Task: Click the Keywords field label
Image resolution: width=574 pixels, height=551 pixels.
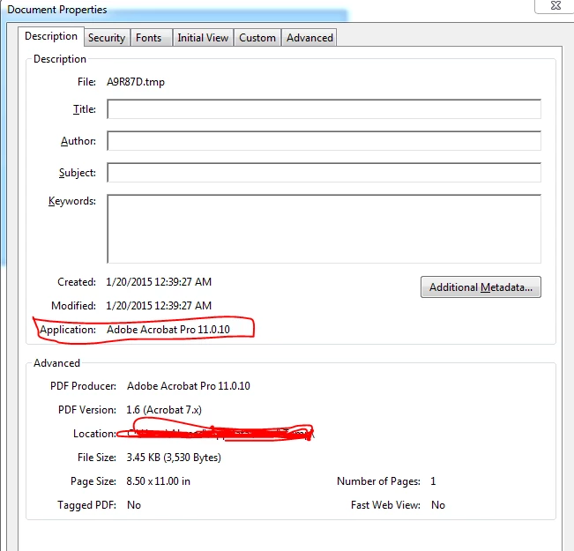Action: tap(72, 201)
